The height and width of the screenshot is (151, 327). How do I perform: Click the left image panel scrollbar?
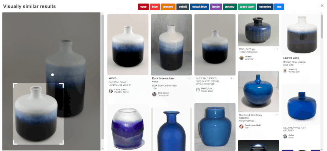pyautogui.click(x=103, y=77)
